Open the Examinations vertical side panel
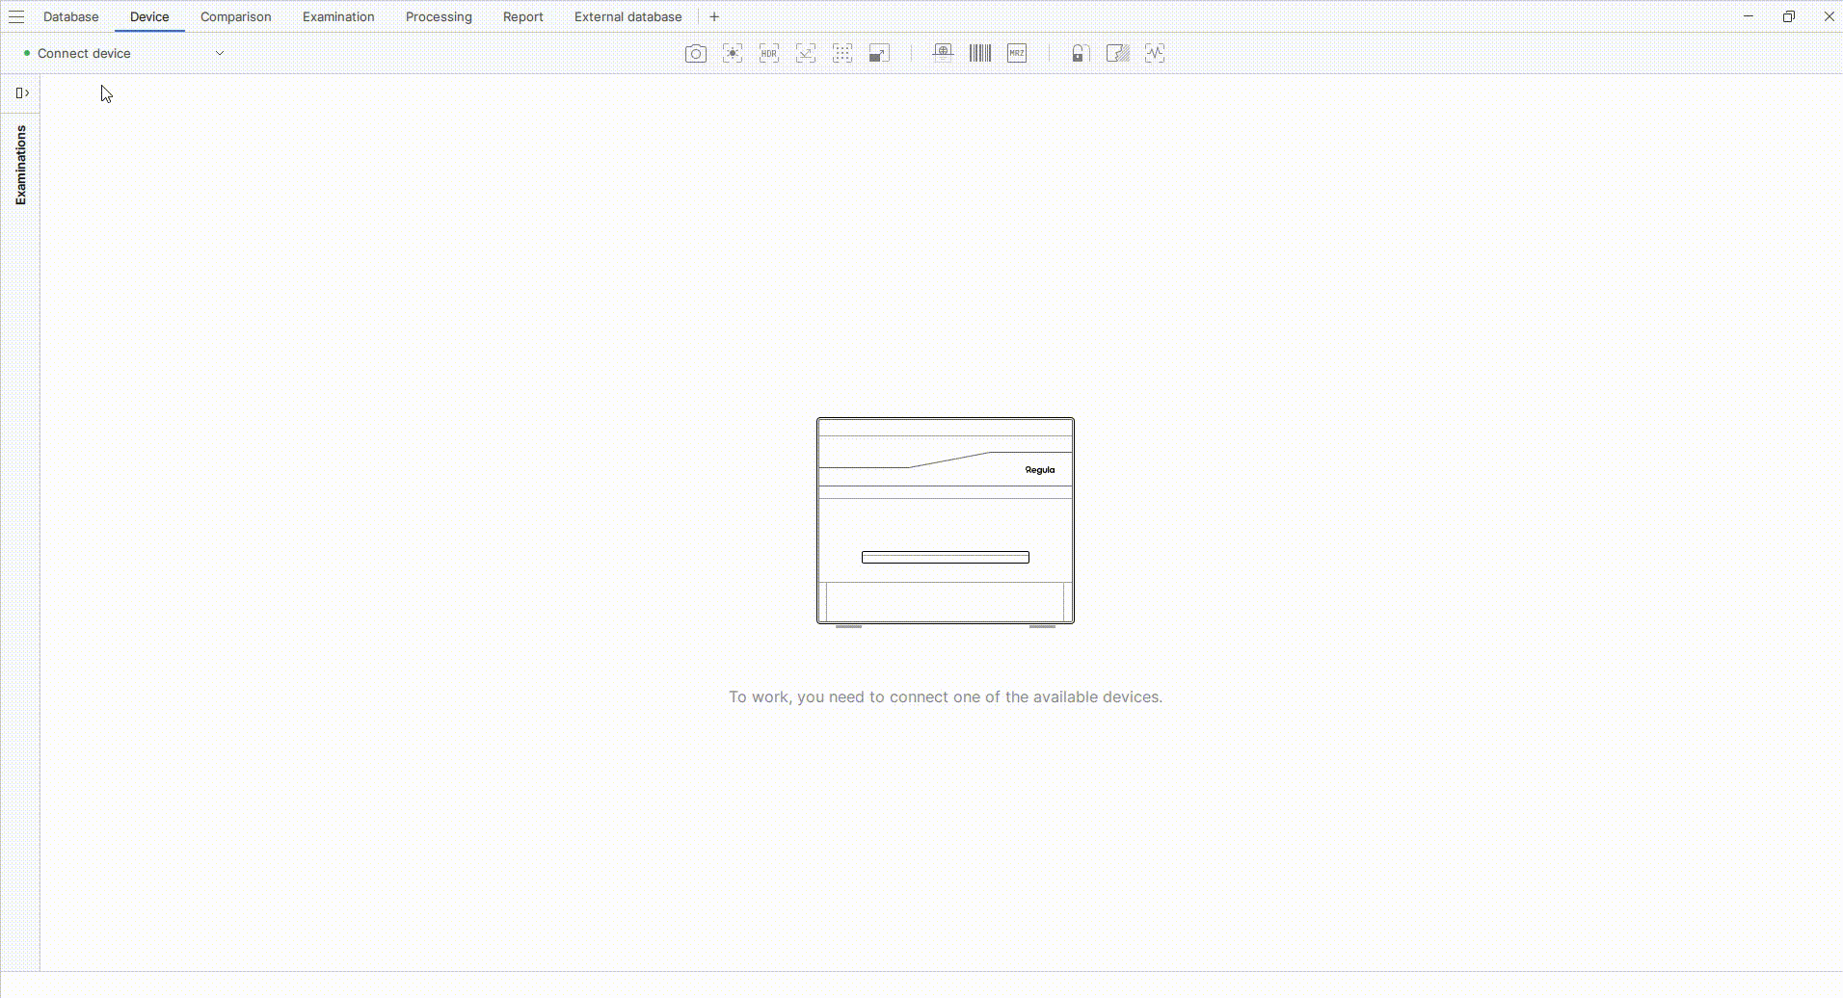This screenshot has height=998, width=1843. 21,165
